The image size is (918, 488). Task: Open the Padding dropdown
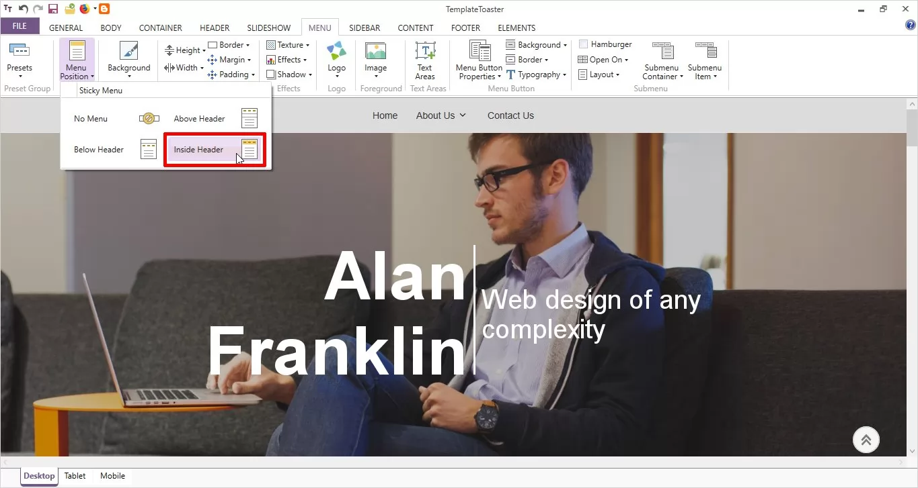pyautogui.click(x=232, y=75)
